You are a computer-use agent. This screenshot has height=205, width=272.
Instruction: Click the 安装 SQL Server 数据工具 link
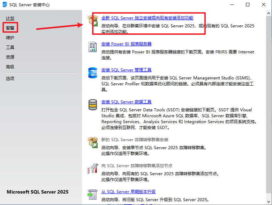pos(126,102)
